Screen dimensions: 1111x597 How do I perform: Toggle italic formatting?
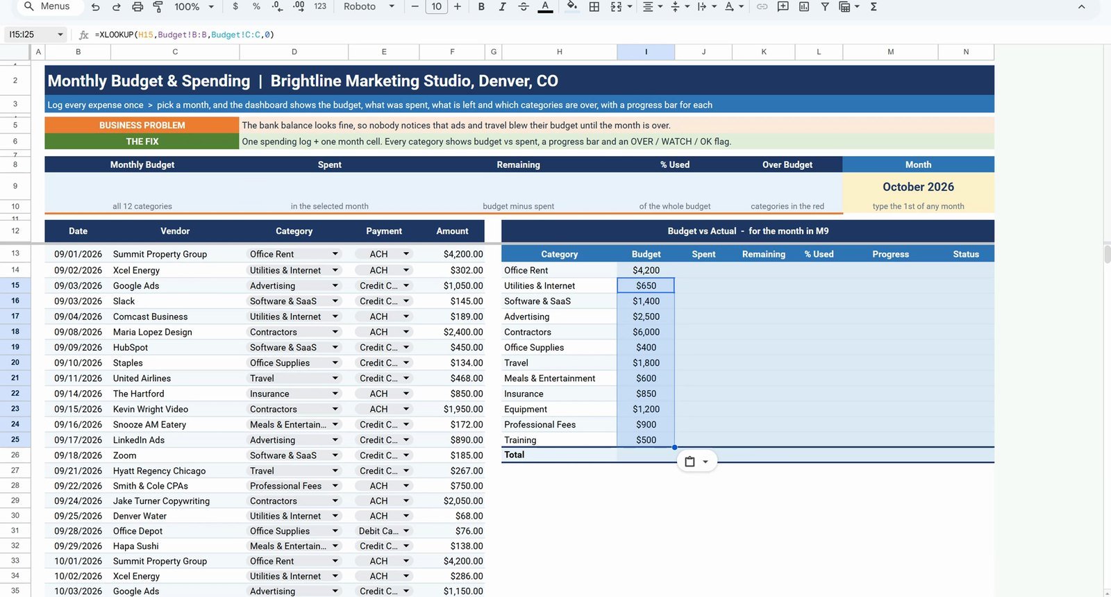[x=502, y=7]
